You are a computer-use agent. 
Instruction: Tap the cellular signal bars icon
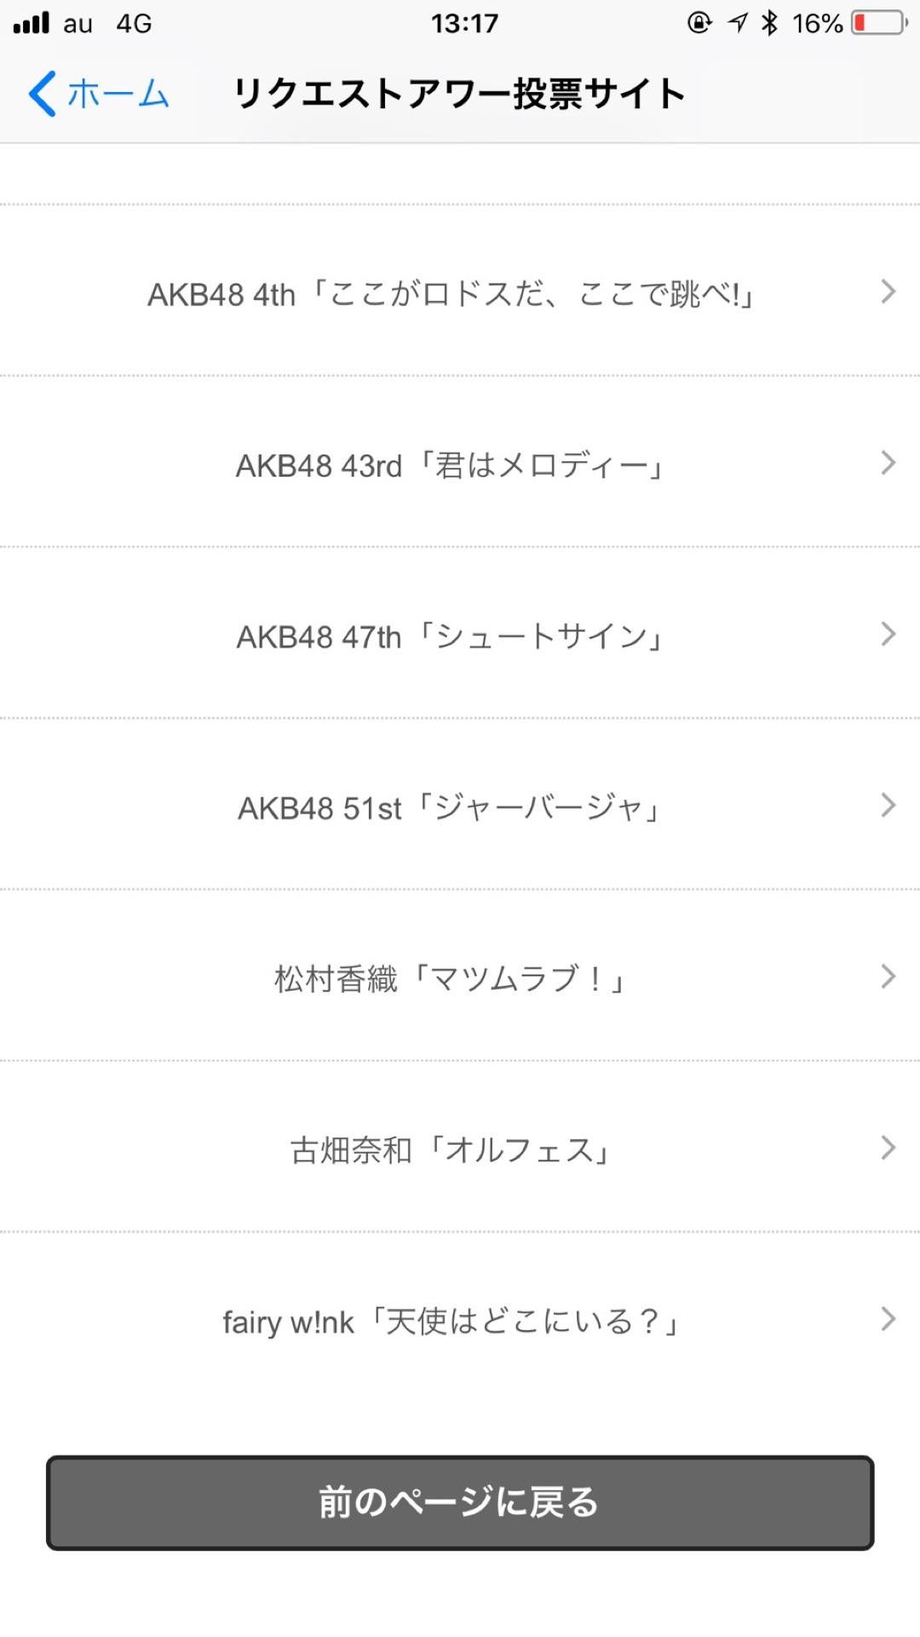pyautogui.click(x=32, y=23)
